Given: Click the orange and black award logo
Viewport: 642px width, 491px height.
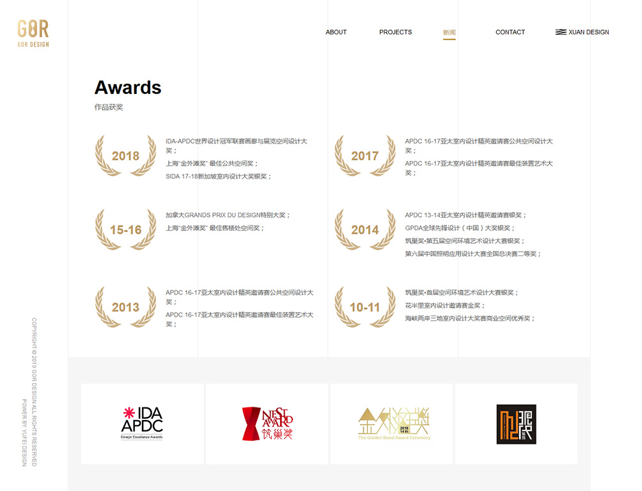Looking at the screenshot, I should tap(516, 424).
